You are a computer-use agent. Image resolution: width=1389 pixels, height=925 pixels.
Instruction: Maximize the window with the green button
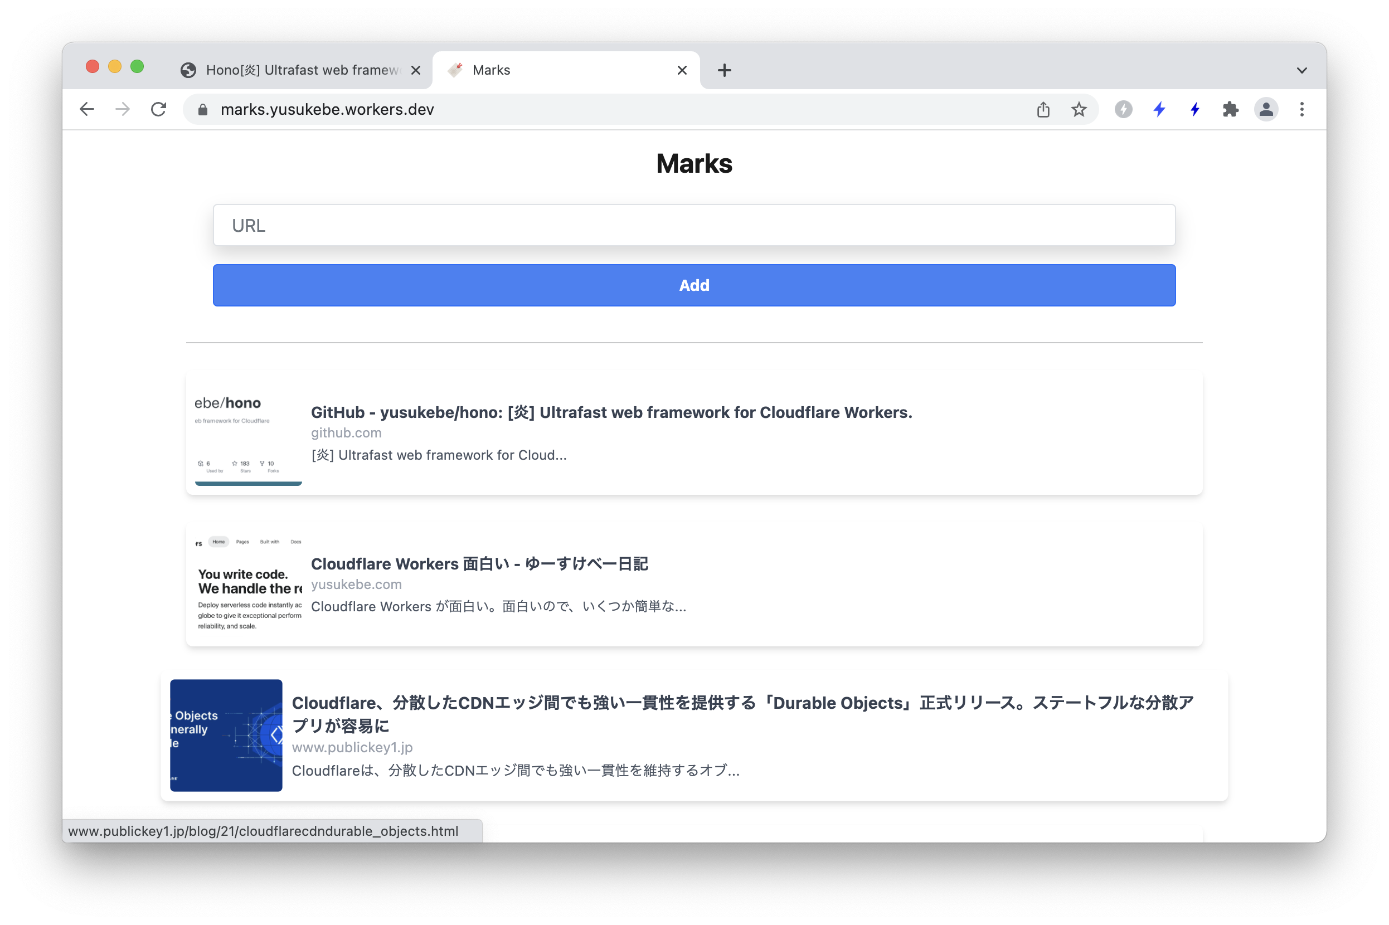point(138,67)
